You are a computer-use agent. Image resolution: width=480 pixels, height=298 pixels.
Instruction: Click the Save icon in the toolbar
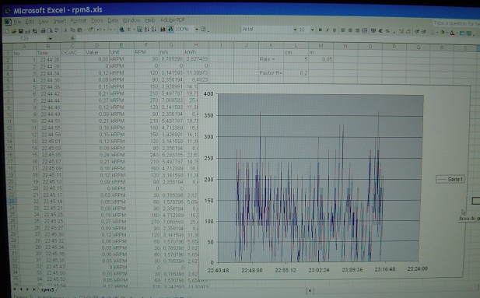click(20, 30)
